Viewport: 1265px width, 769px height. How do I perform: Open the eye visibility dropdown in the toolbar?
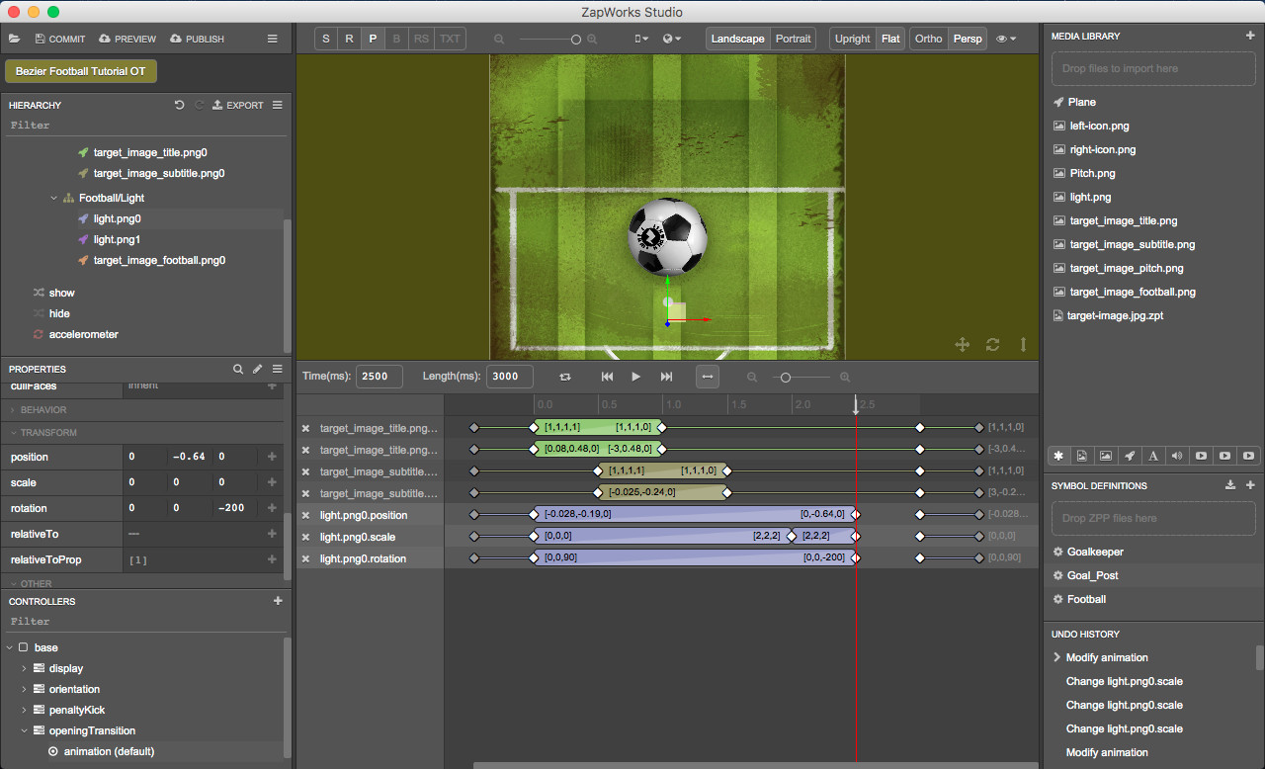pyautogui.click(x=1005, y=39)
